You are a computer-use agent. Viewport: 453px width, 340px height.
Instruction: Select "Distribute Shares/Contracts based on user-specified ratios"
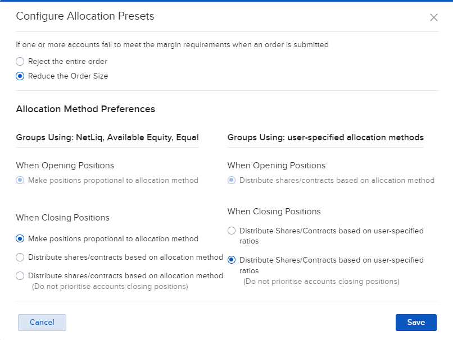(231, 231)
